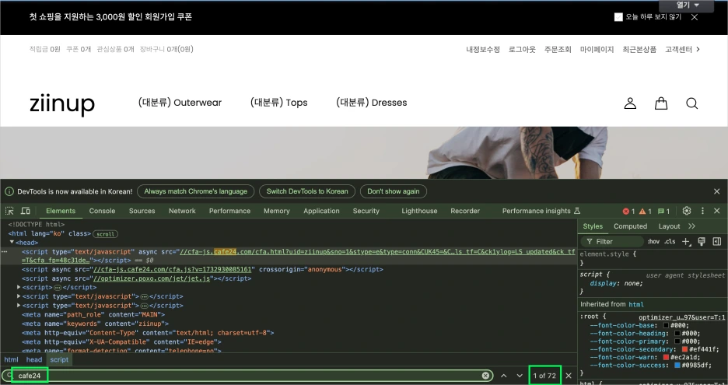
Task: Open 최근본상품 link
Action: (x=639, y=49)
